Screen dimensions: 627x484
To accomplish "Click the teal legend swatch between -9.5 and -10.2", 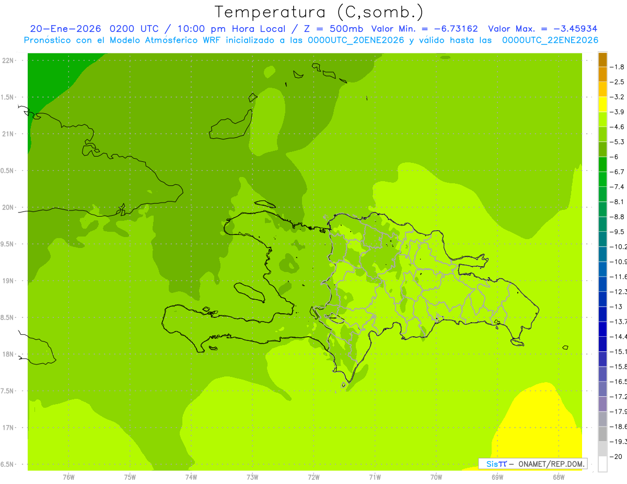I will coord(602,240).
